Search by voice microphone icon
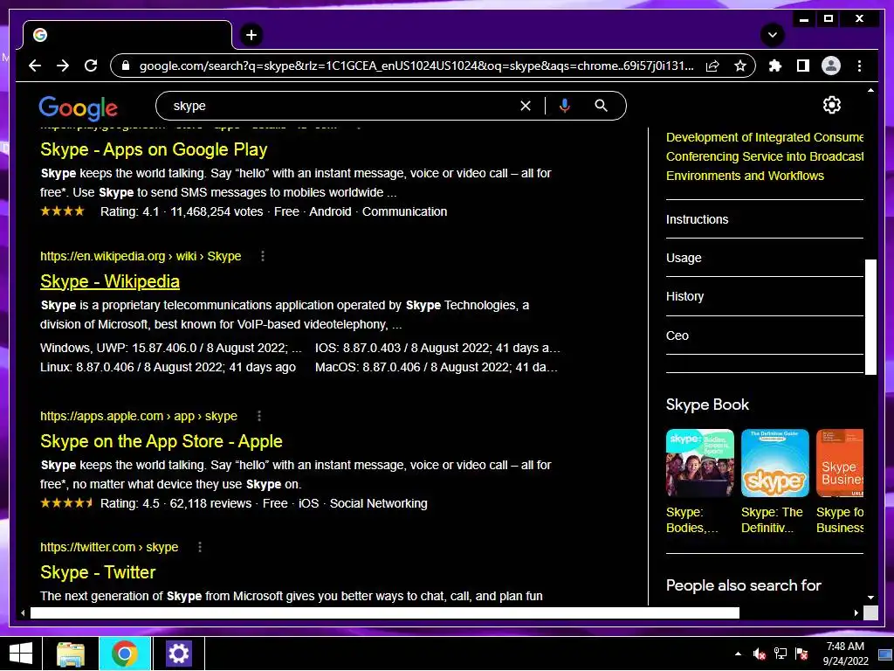 point(565,106)
